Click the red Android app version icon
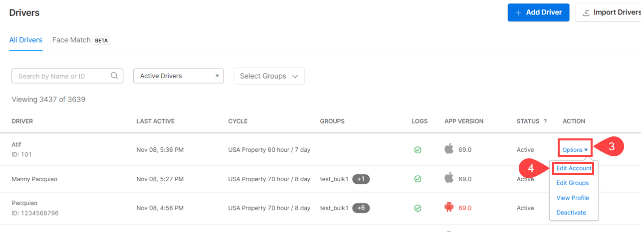 (x=449, y=208)
